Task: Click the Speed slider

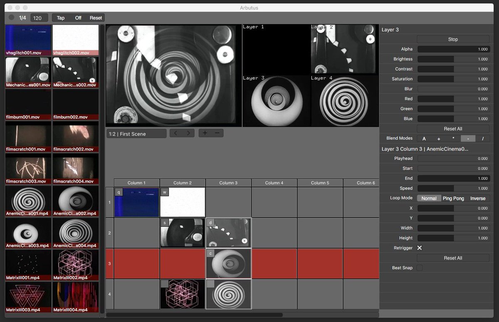Action: pyautogui.click(x=453, y=188)
